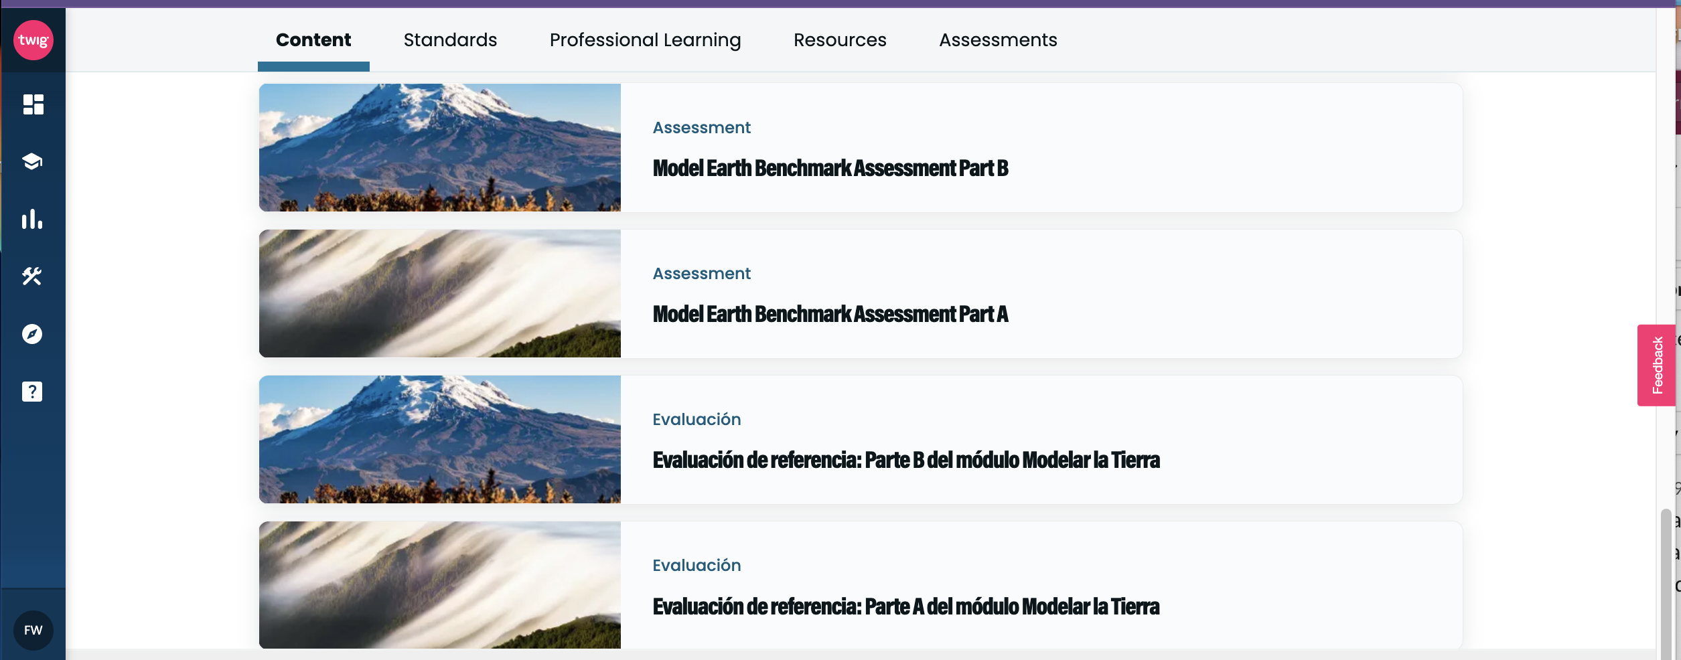Open the Feedback side button
Viewport: 1681px width, 660px height.
pyautogui.click(x=1657, y=365)
